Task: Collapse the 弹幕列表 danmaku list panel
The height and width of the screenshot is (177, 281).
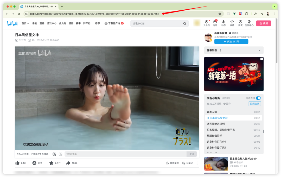Action: (259, 50)
